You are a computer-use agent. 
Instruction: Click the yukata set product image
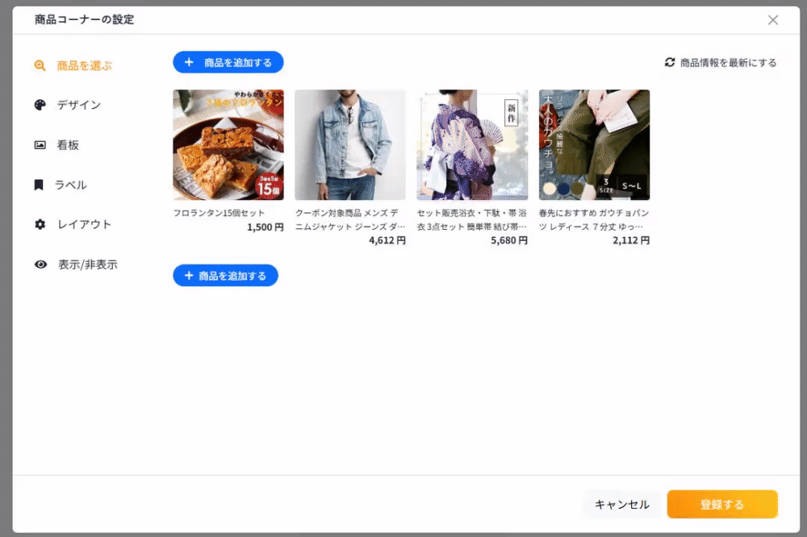472,145
